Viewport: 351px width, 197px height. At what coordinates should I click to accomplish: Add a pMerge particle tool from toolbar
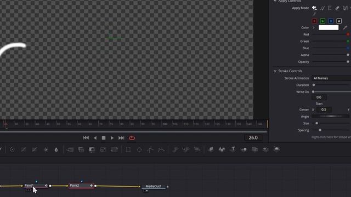tap(186, 149)
